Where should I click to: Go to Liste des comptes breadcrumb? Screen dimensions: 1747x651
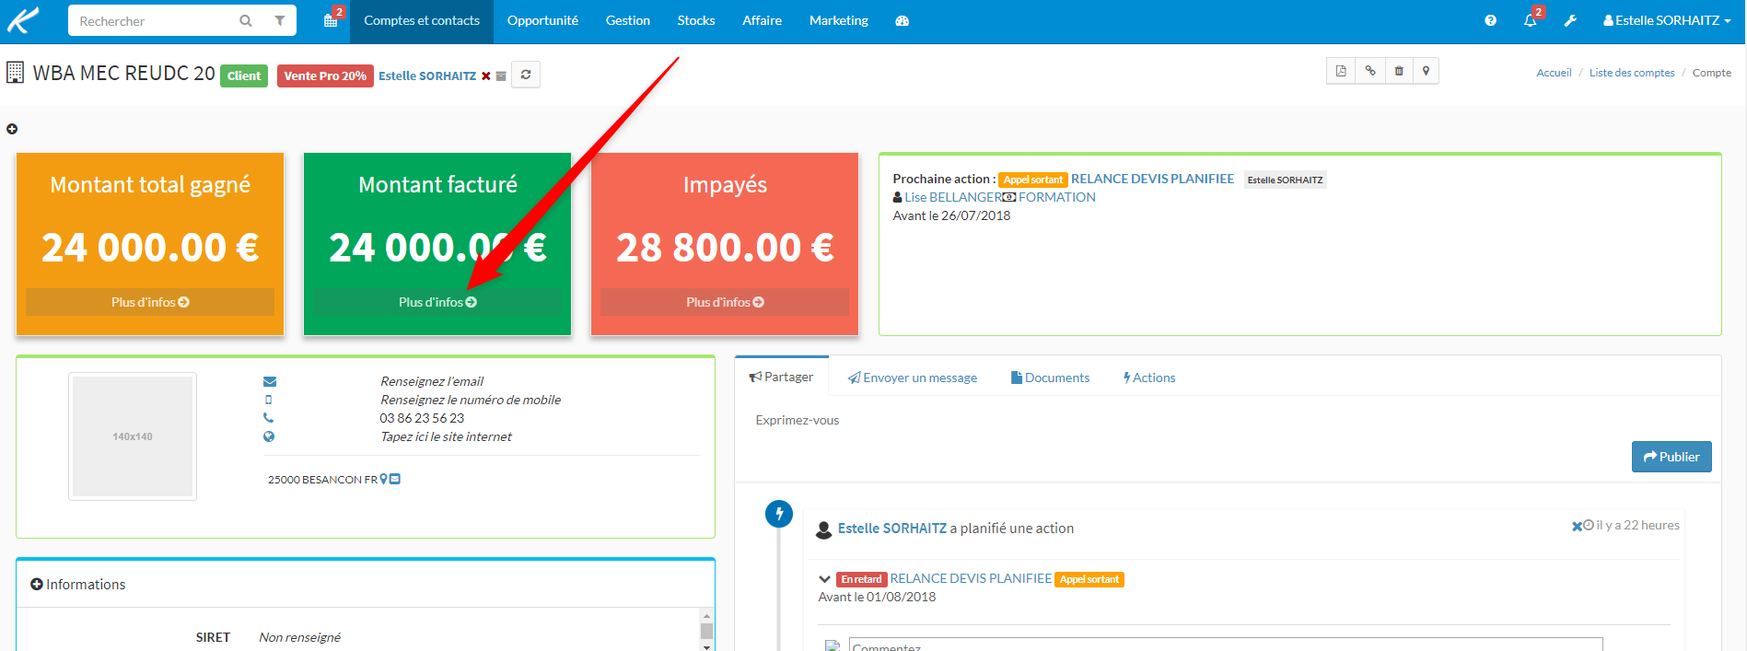pyautogui.click(x=1632, y=73)
